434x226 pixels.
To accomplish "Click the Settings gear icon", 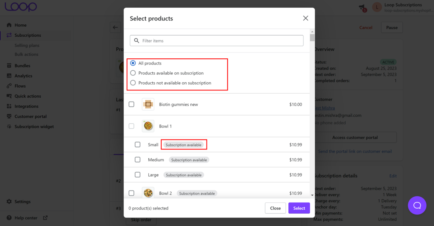I will pos(9,202).
